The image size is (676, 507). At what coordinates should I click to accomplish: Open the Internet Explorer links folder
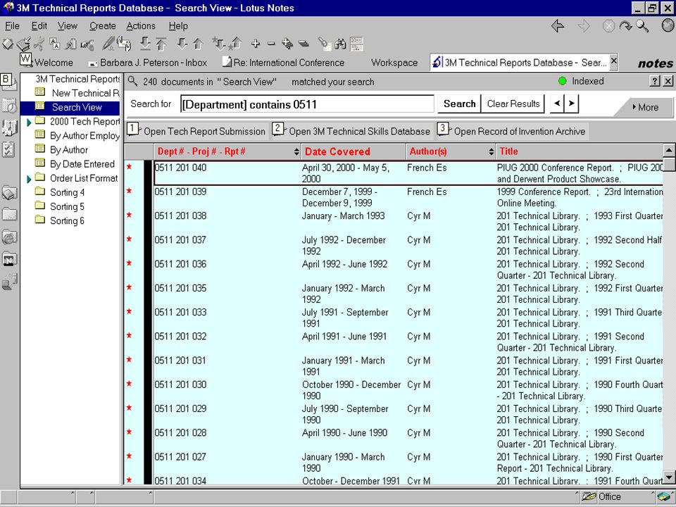coord(9,237)
